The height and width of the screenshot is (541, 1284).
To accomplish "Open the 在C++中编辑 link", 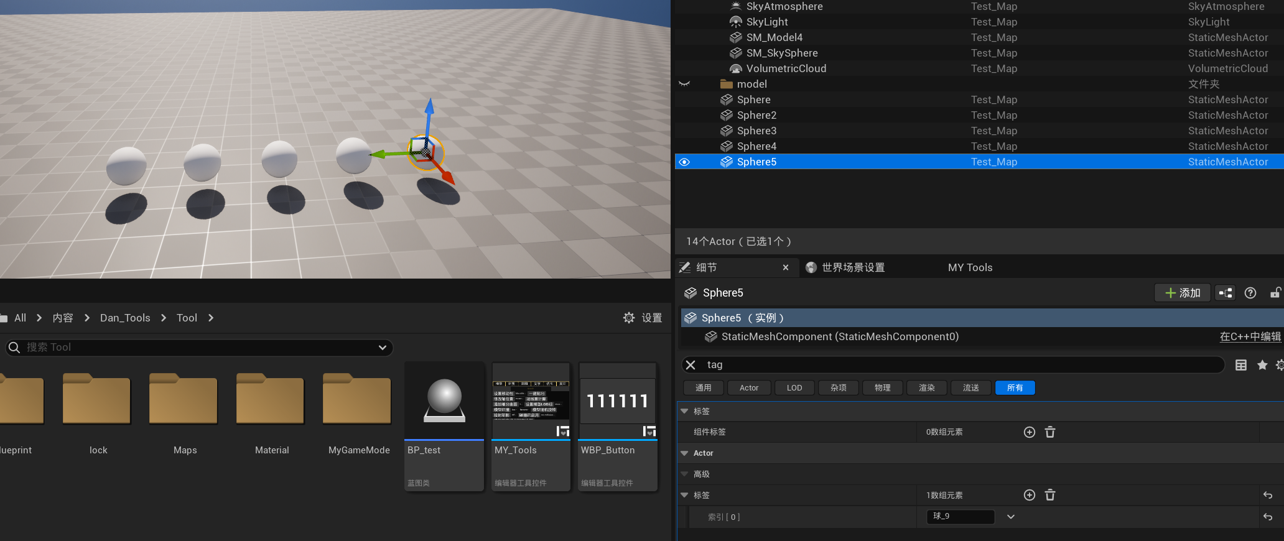I will [1250, 336].
